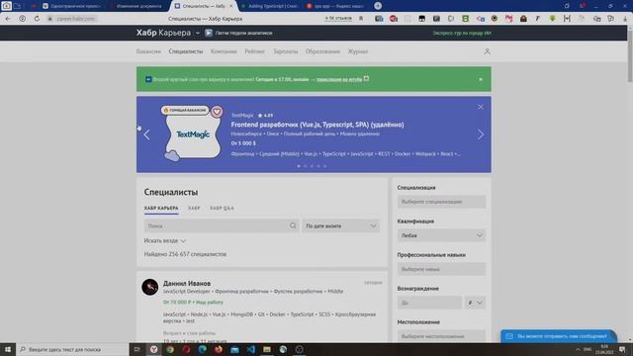Open the Компании section
633x356 pixels.
[x=224, y=51]
